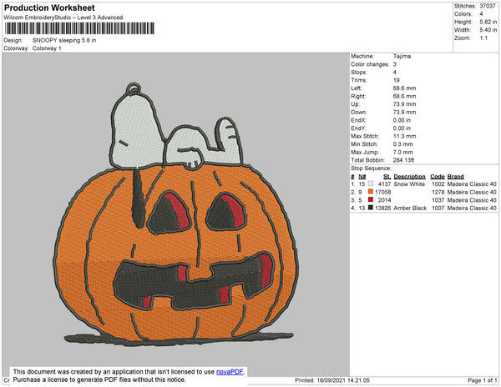Click the Max Stitch value '11.3 mm'
Image resolution: width=501 pixels, height=387 pixels.
point(404,136)
